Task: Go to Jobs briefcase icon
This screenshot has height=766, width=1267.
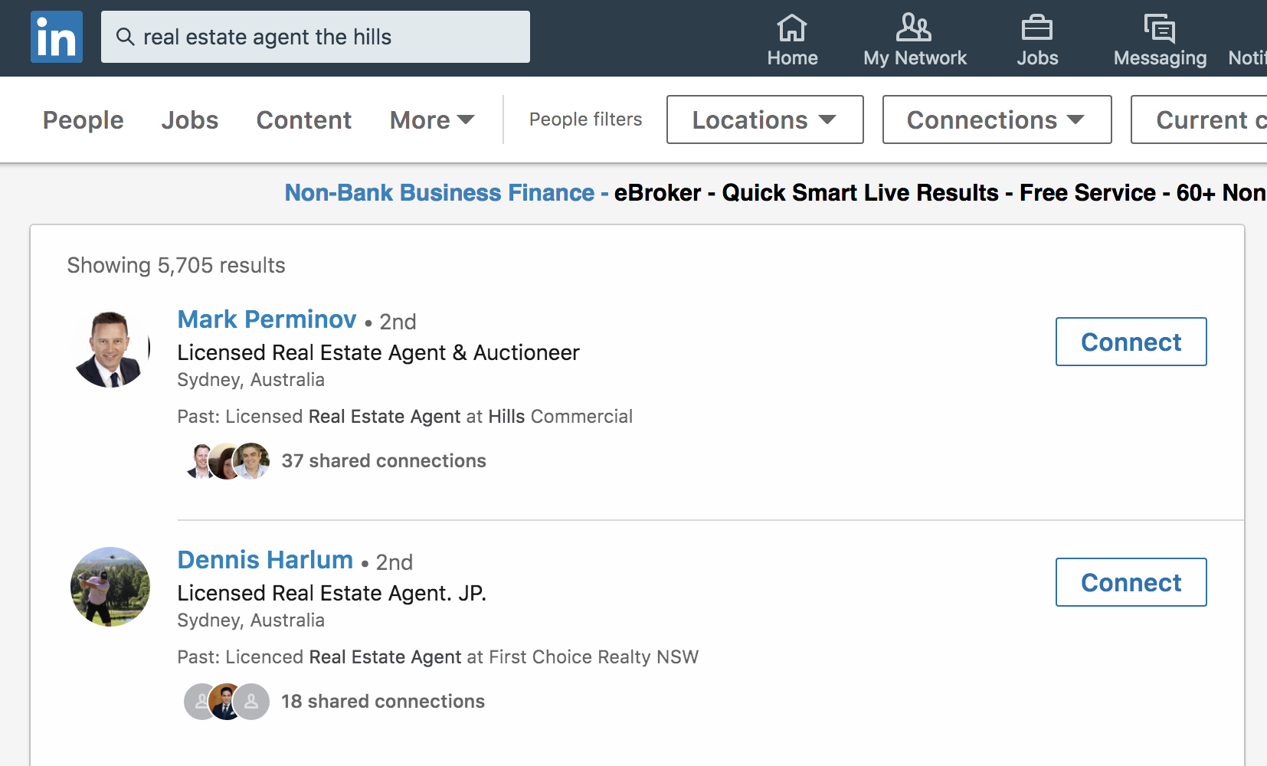Action: click(x=1037, y=28)
